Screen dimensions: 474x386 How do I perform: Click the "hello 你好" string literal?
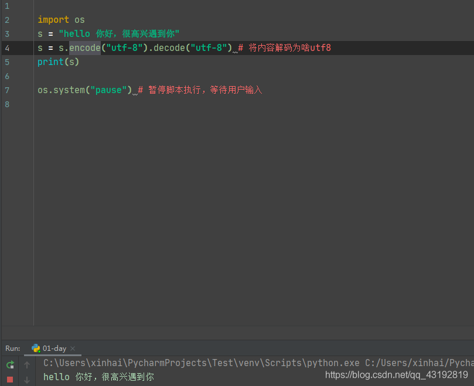point(119,33)
